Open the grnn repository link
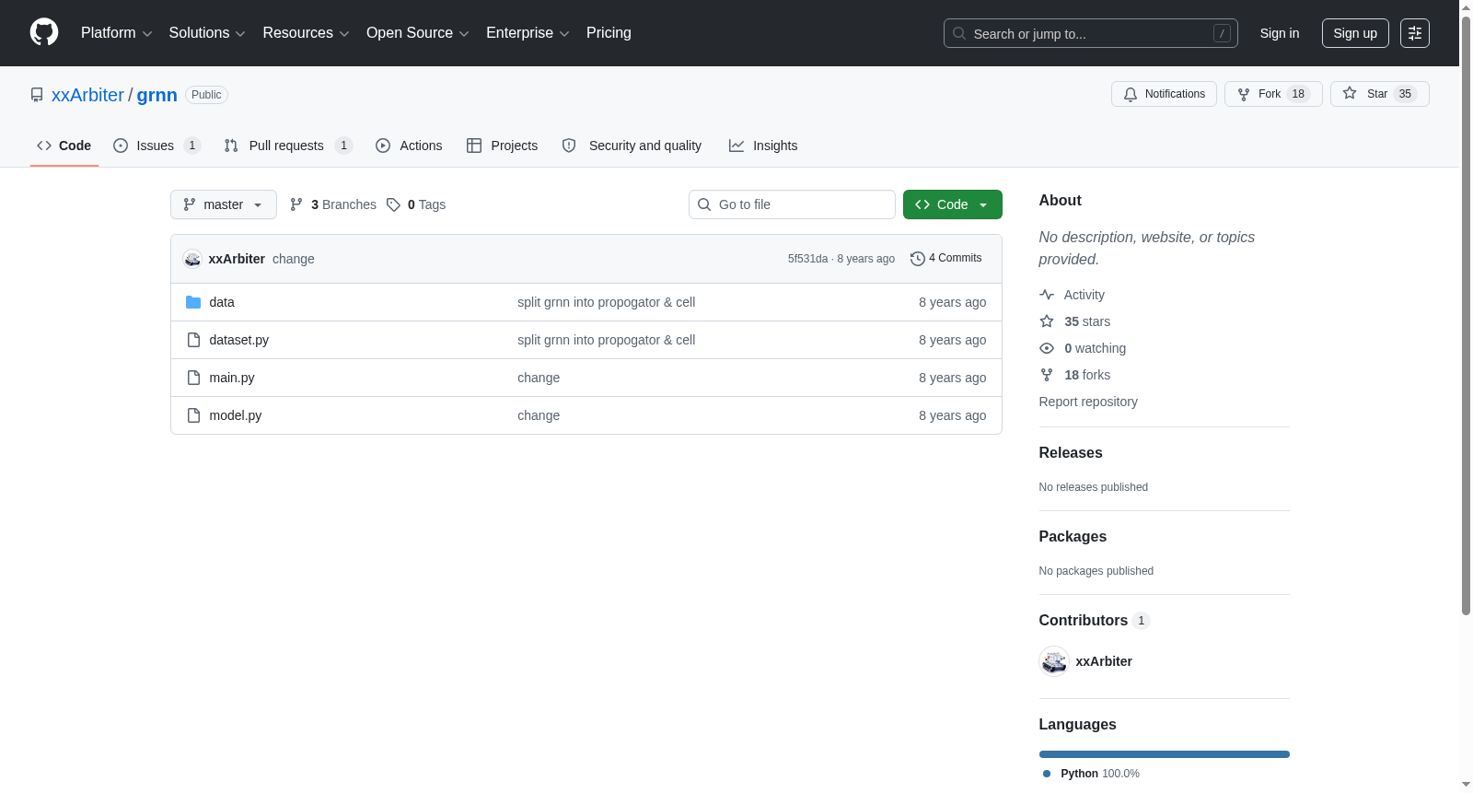The height and width of the screenshot is (793, 1473). click(157, 95)
